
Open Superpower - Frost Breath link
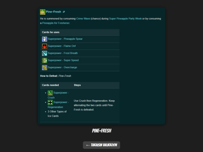pos(63,53)
